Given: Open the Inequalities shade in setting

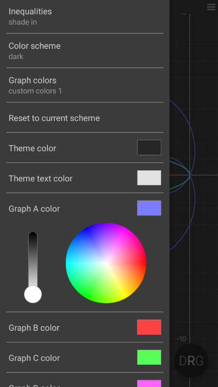Looking at the screenshot, I should [x=85, y=16].
